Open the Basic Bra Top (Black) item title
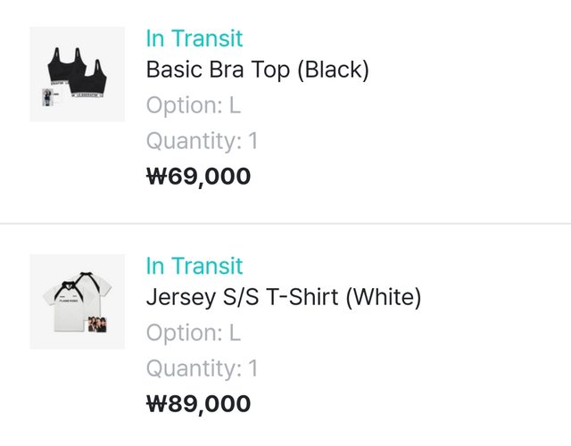Viewport: 571px width, 446px height. pyautogui.click(x=257, y=70)
